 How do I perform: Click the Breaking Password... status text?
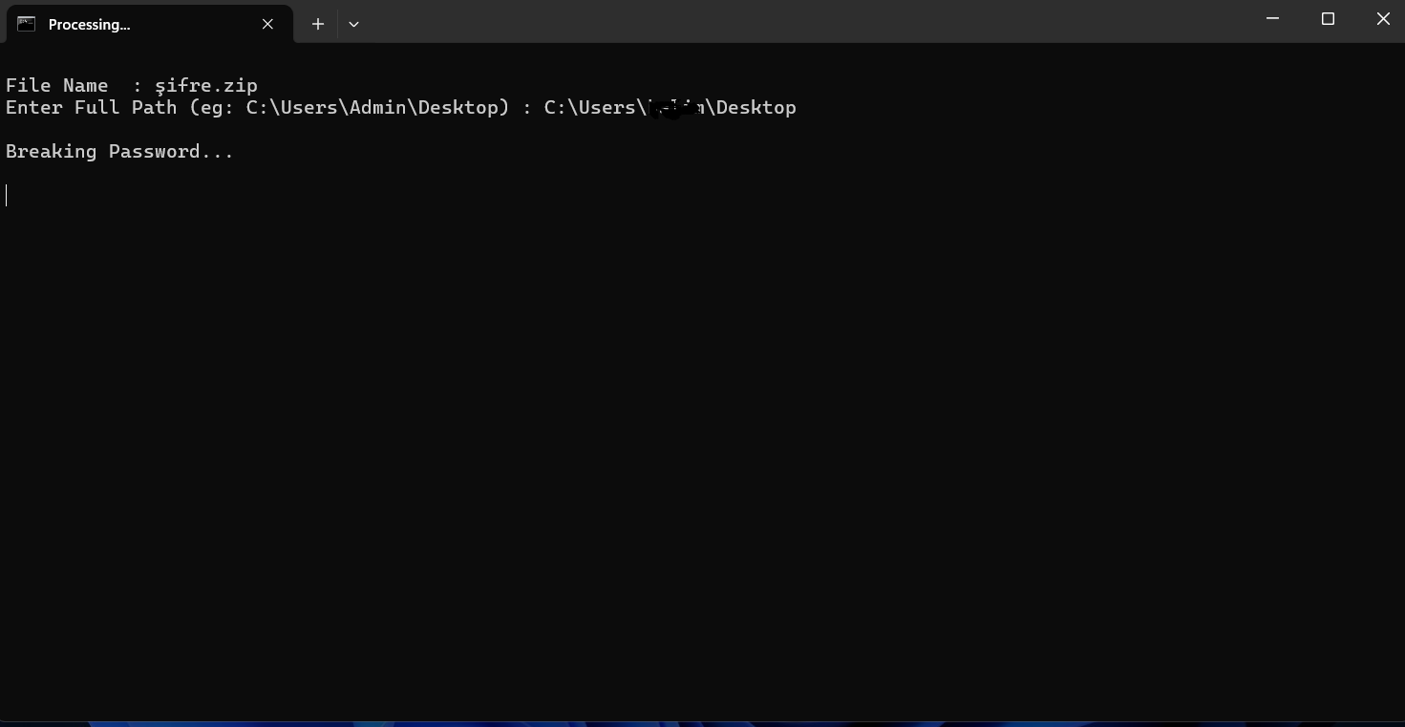click(119, 152)
